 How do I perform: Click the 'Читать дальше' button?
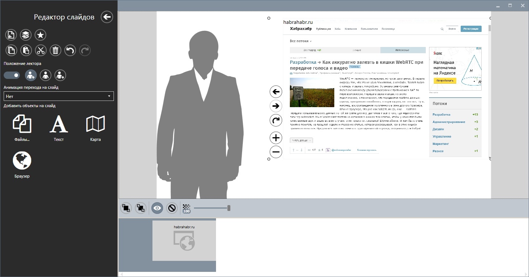(301, 140)
